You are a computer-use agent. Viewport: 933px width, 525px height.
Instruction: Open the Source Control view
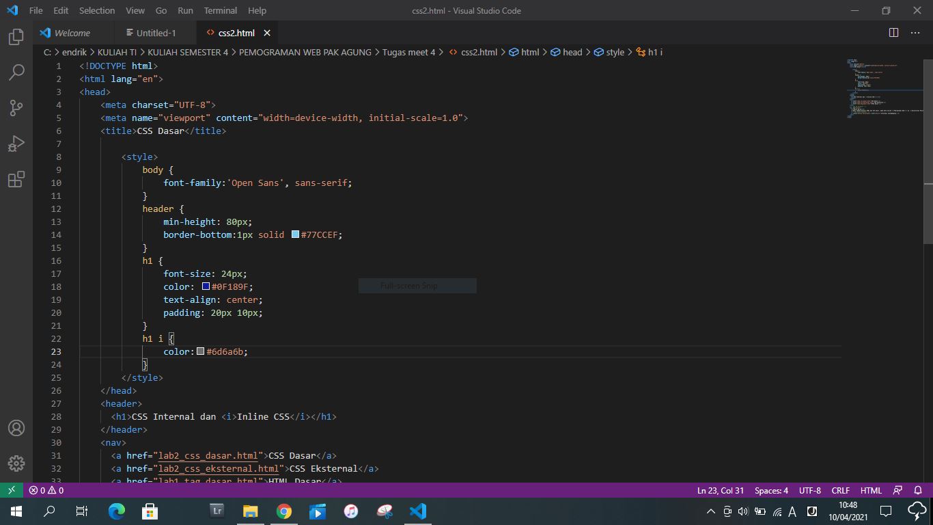coord(15,107)
